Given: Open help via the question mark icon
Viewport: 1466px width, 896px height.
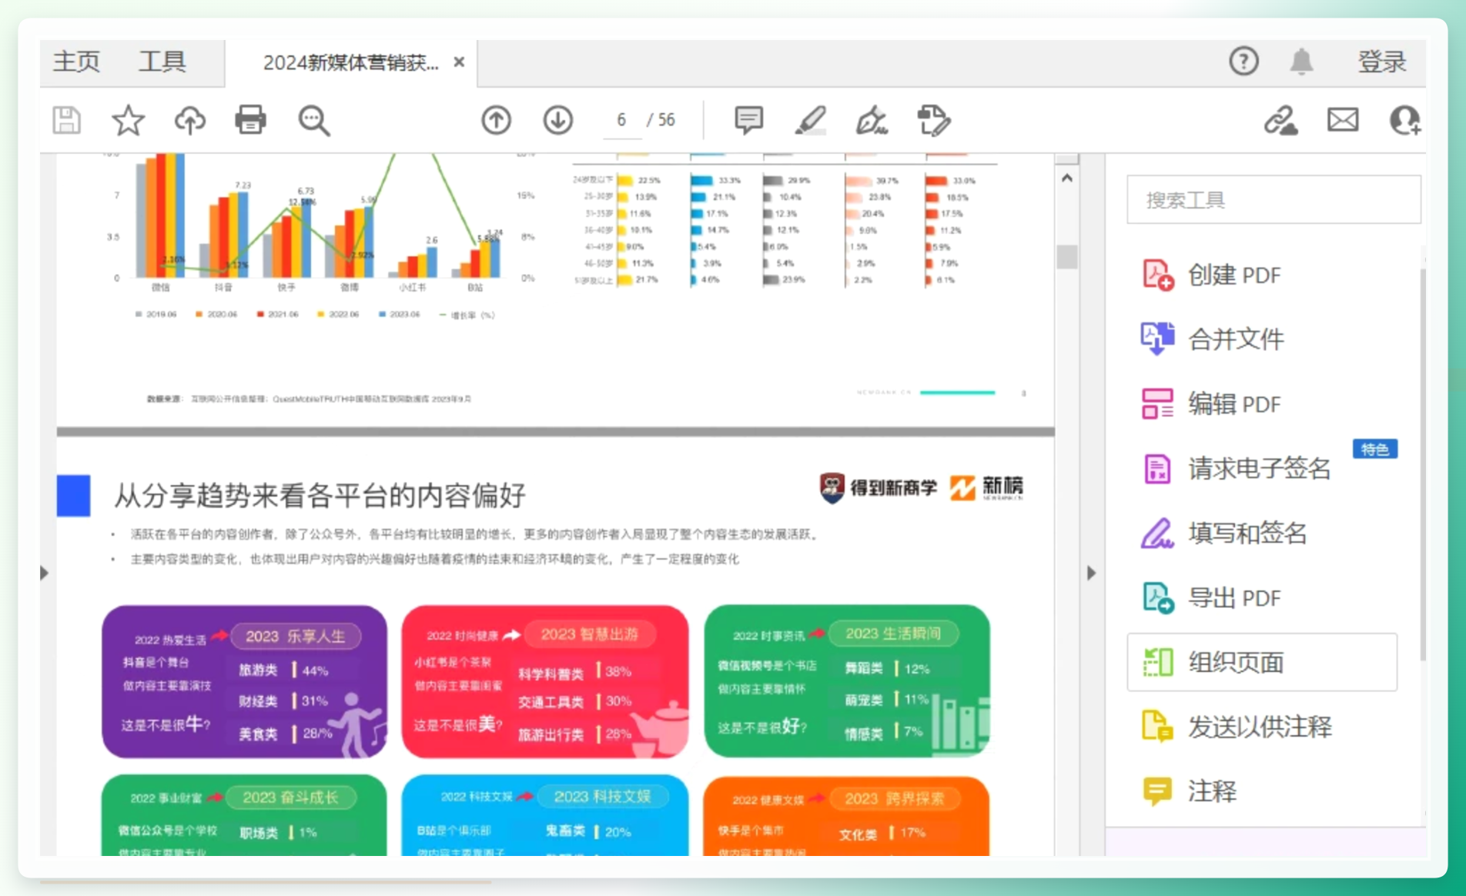Looking at the screenshot, I should pos(1243,61).
